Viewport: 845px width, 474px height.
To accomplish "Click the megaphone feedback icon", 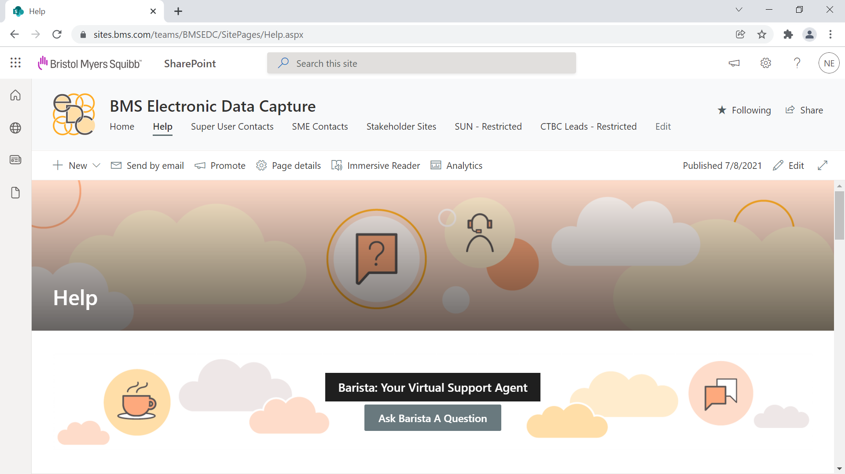I will pyautogui.click(x=734, y=63).
